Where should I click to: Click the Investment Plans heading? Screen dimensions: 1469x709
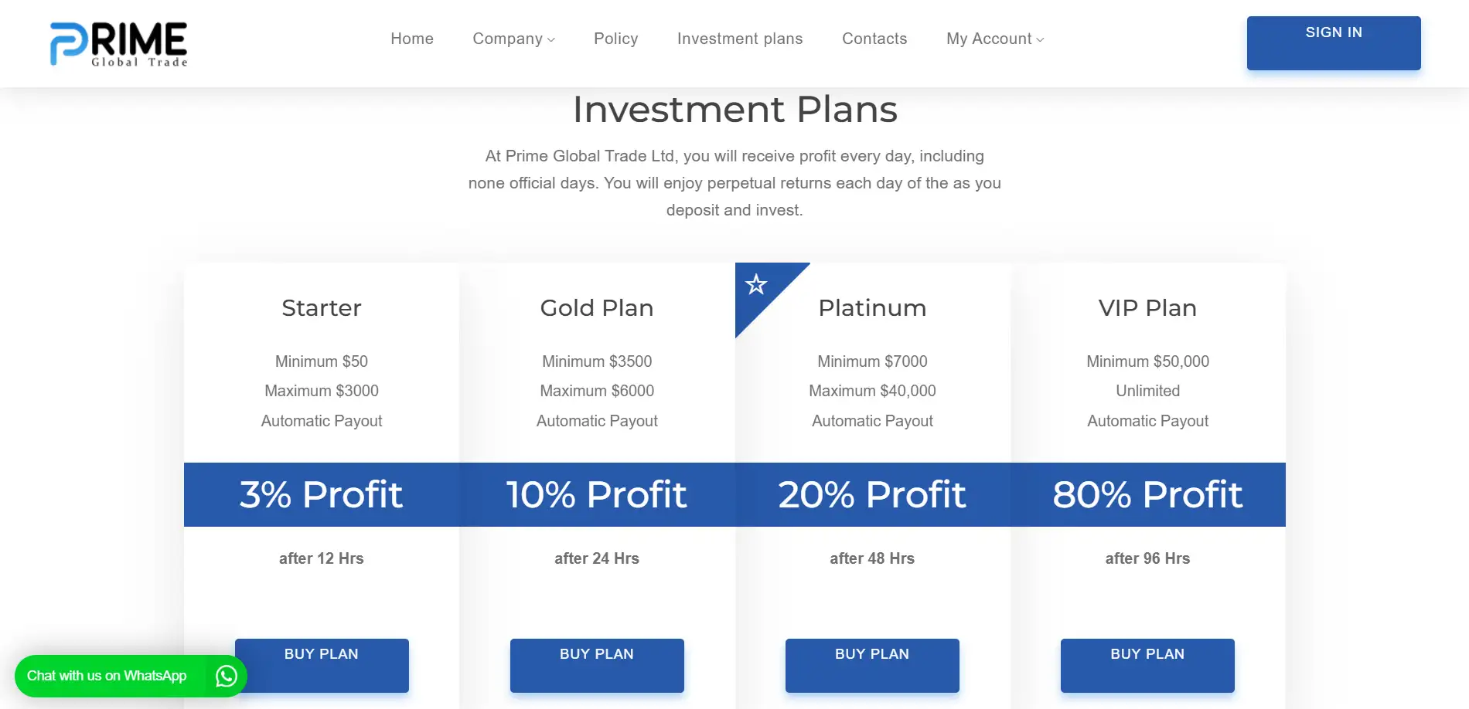coord(734,110)
